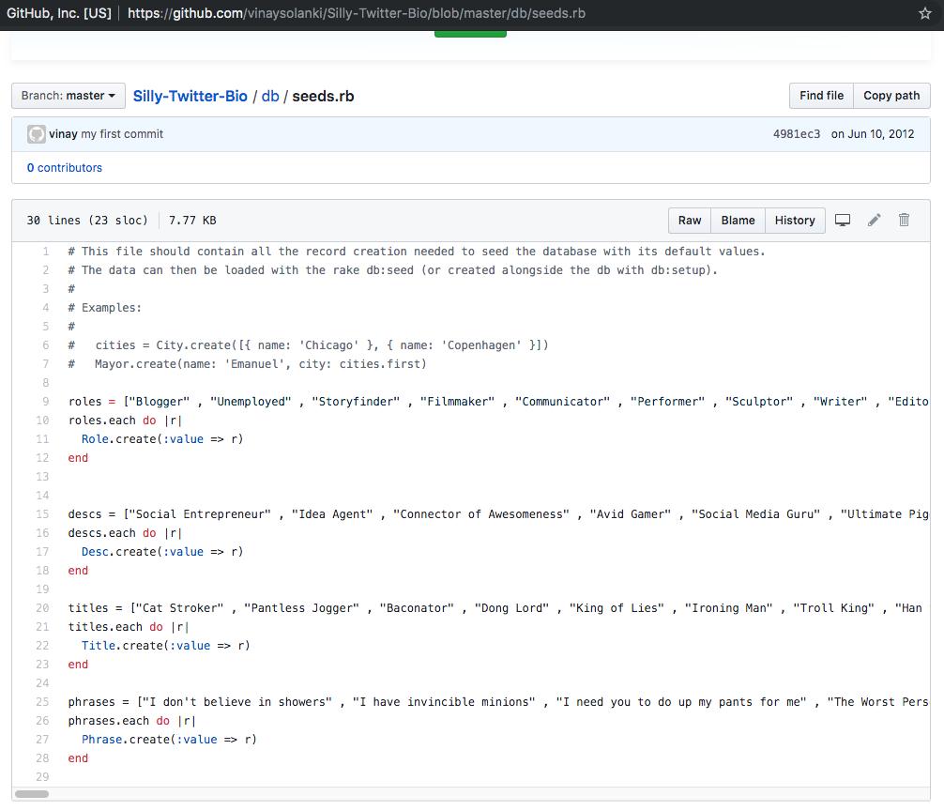Open the Blame view

pos(738,221)
